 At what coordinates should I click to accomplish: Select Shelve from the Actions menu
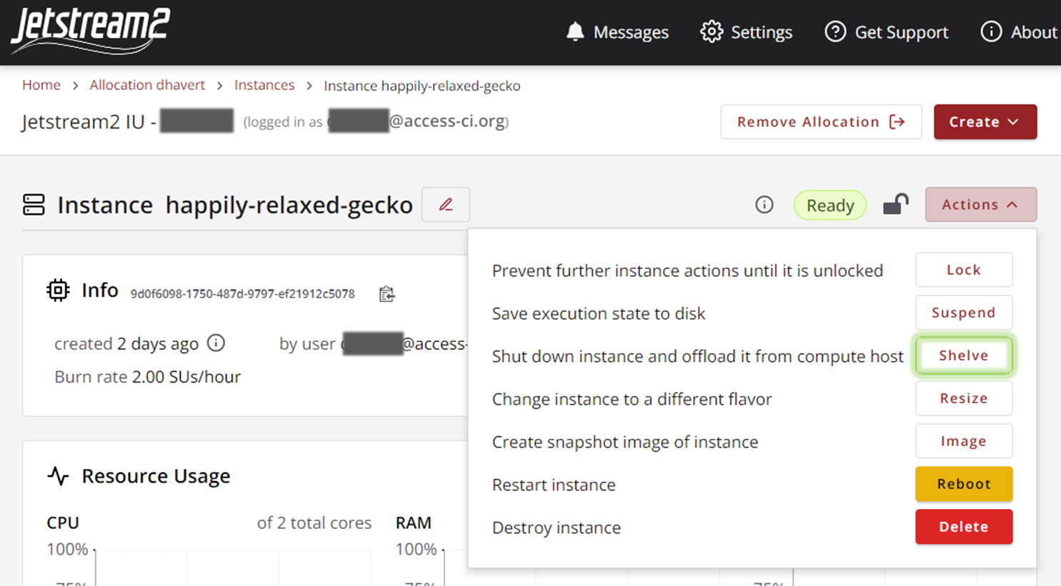point(963,355)
